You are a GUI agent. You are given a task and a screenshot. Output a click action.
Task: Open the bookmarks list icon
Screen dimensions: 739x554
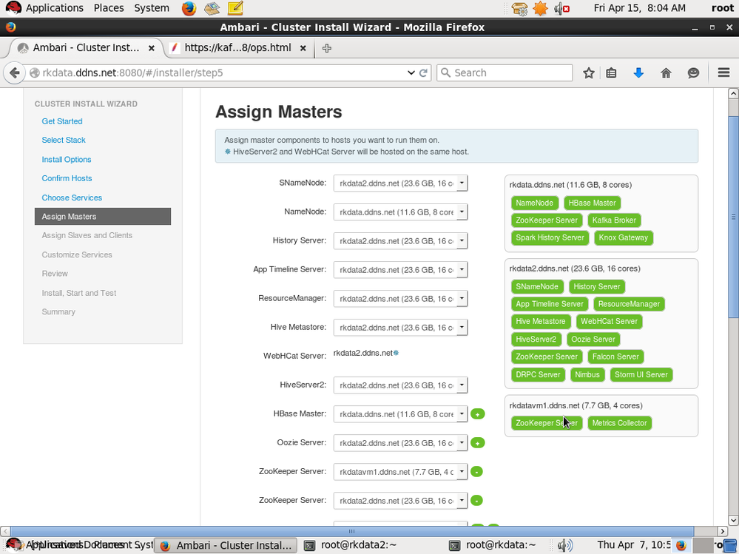tap(611, 72)
